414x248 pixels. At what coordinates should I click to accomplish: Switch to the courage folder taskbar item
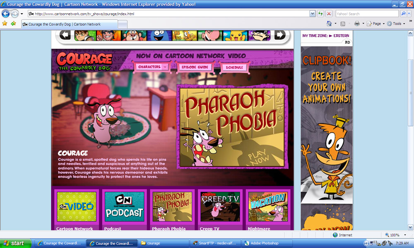point(164,243)
